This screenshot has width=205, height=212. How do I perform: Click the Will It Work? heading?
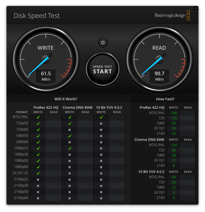click(x=66, y=99)
